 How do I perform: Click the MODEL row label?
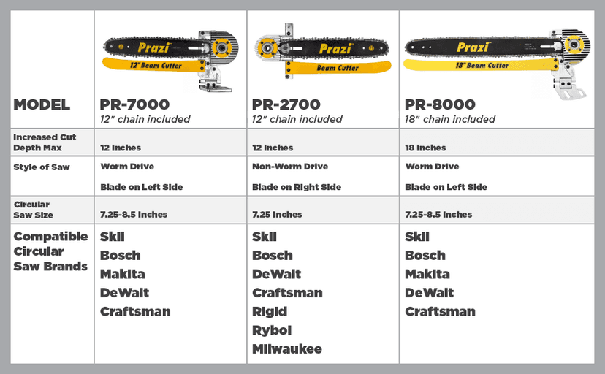click(x=42, y=104)
